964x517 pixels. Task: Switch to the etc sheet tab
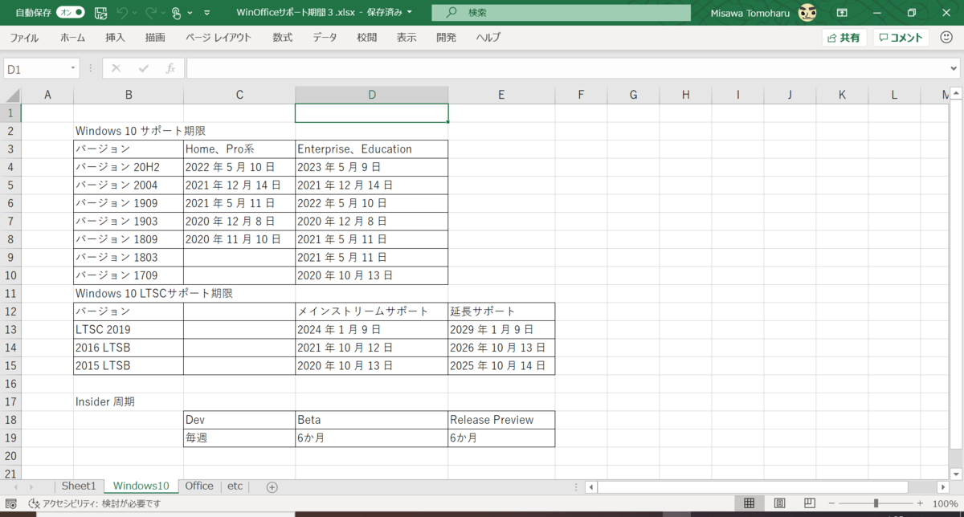(235, 486)
